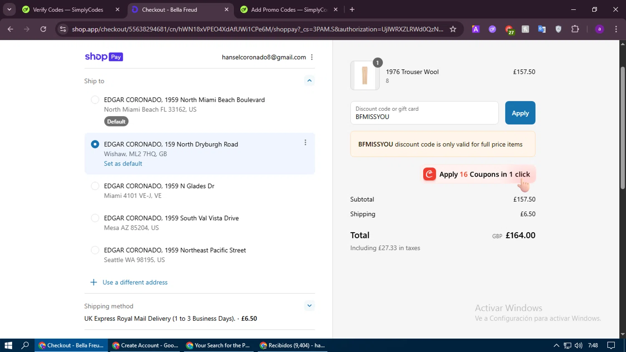Switch to the Verify Codes — SimplyCodes tab
This screenshot has height=352, width=626.
68,10
